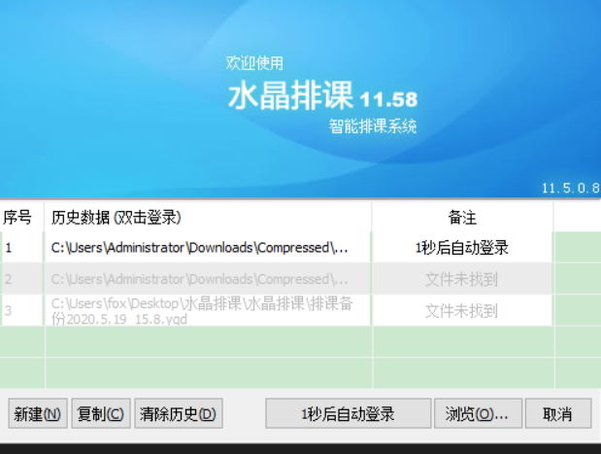Cancel with the 取消 button
This screenshot has height=454, width=601.
coord(558,413)
